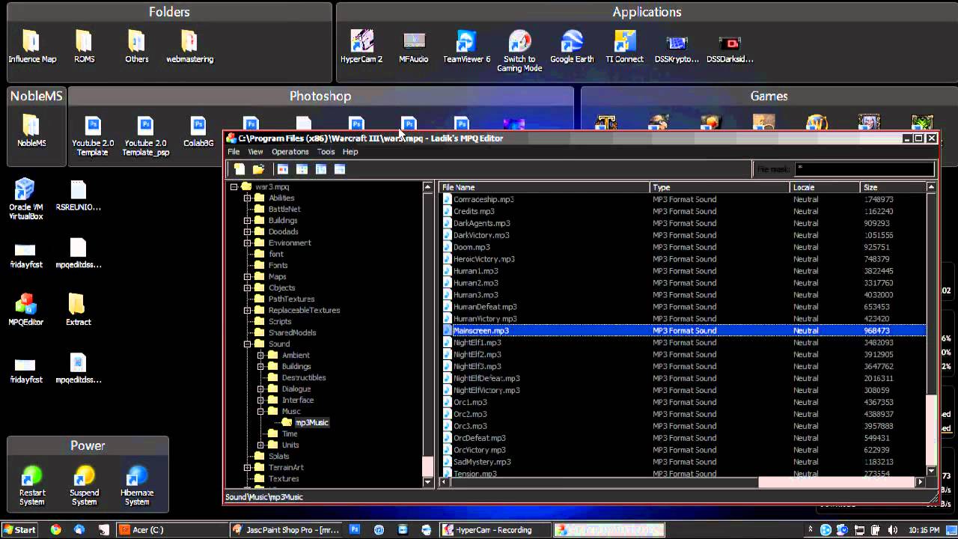958x539 pixels.
Task: Sort files by Type column header
Action: pos(720,187)
